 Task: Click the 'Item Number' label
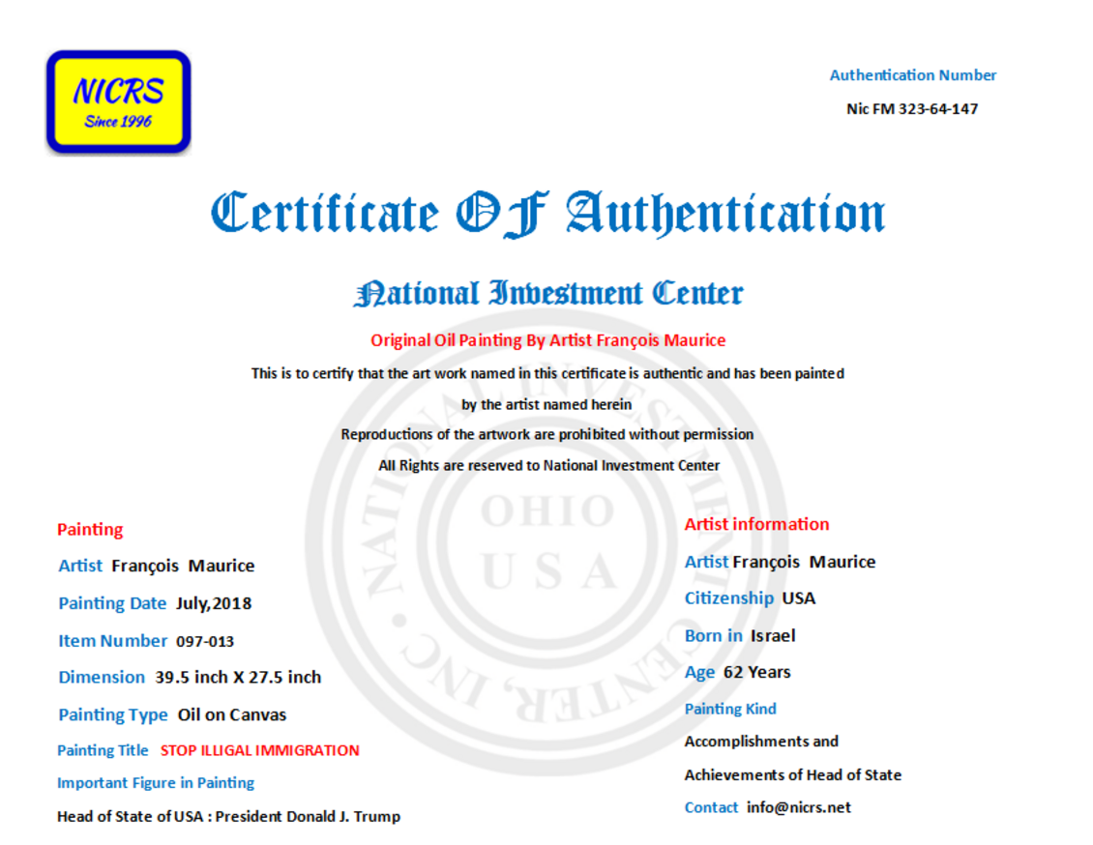[112, 641]
